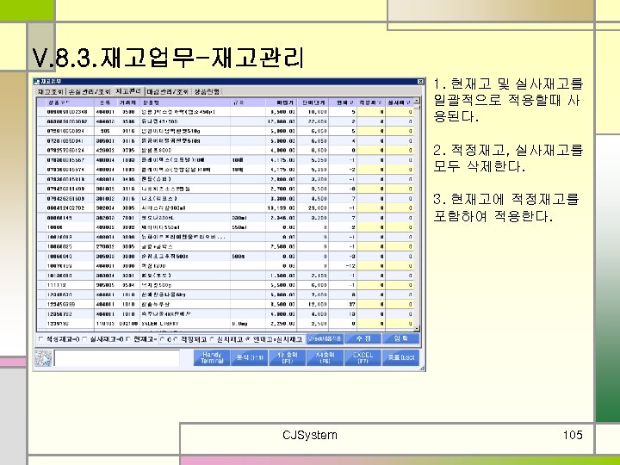Click the 출력 (F5) button
This screenshot has height=465, width=620.
point(288,358)
